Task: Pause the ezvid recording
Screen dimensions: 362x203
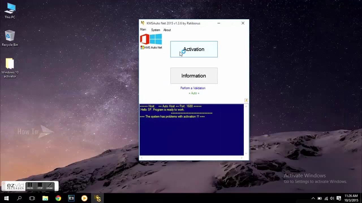Action: pyautogui.click(x=30, y=186)
